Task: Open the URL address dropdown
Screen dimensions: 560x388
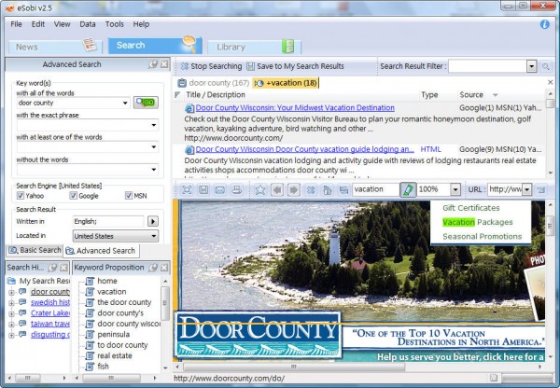Action: tap(527, 189)
